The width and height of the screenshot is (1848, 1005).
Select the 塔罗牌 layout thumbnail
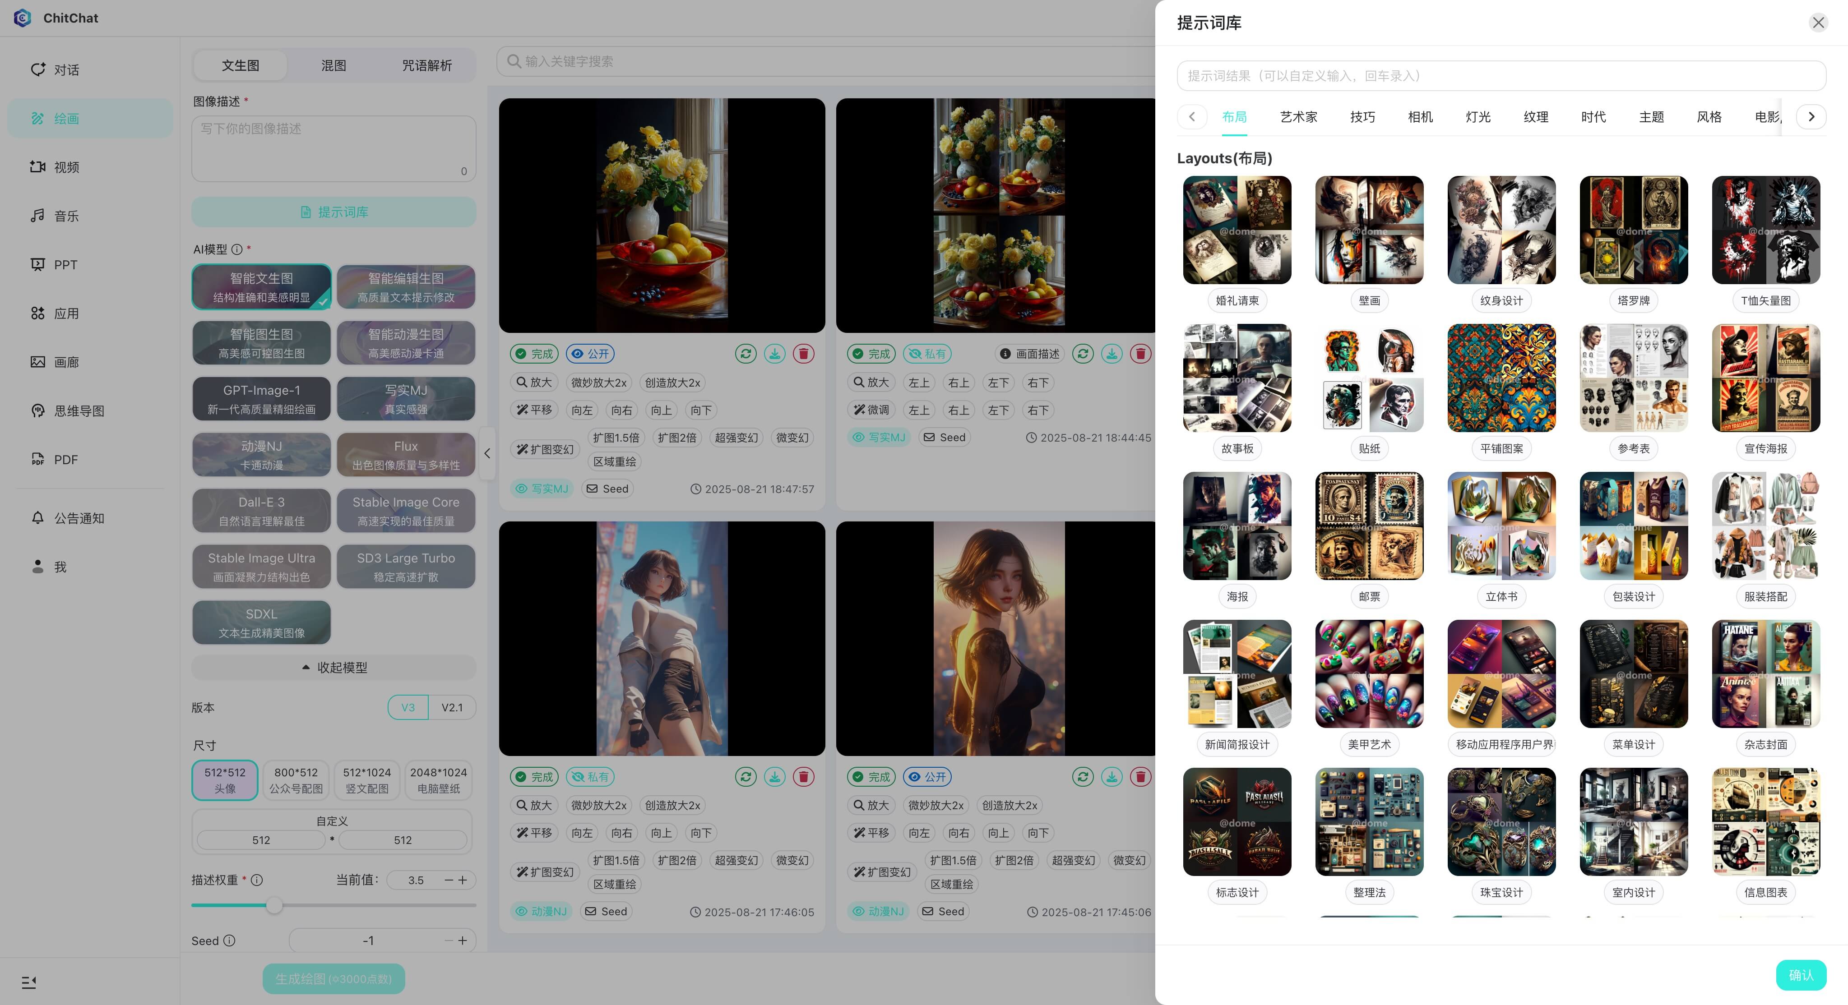(x=1634, y=230)
